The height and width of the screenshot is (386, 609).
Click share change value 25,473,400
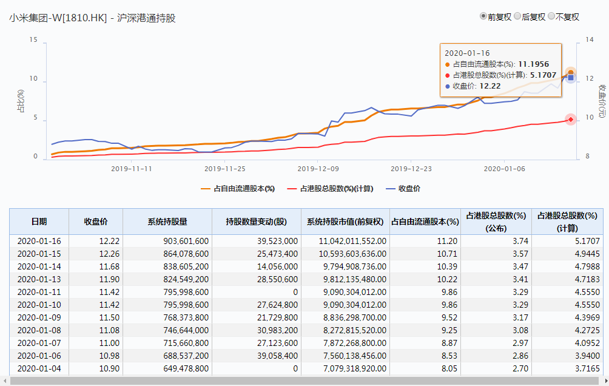tap(277, 254)
